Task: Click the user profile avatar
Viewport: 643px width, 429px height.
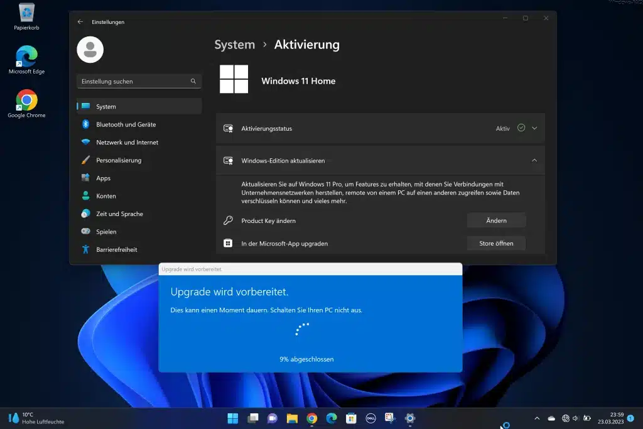Action: tap(90, 50)
